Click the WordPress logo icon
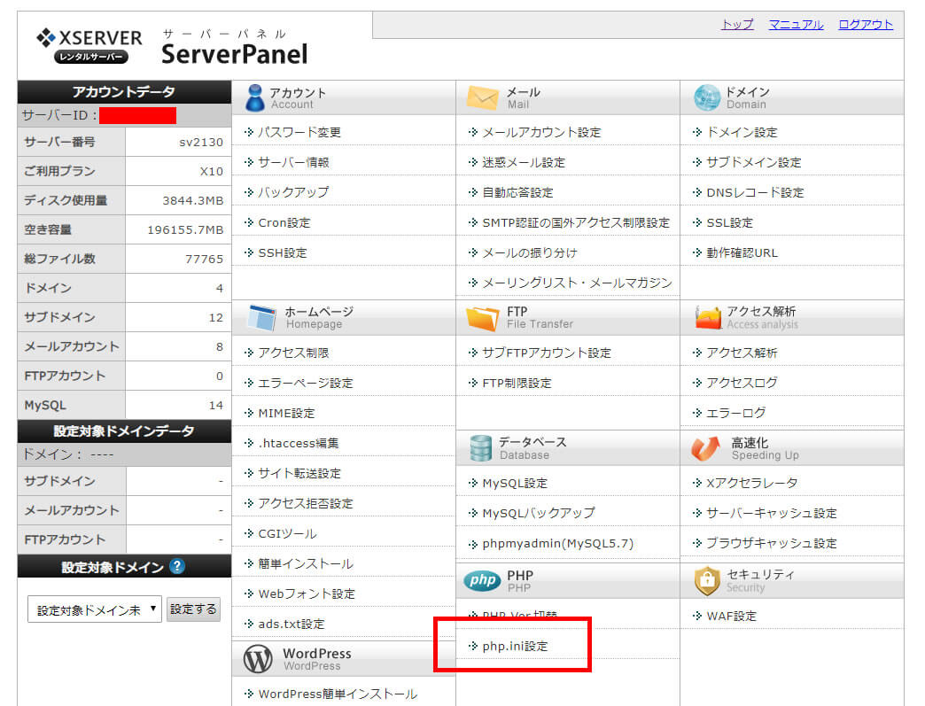Viewport: 925px width, 706px height. coord(258,659)
